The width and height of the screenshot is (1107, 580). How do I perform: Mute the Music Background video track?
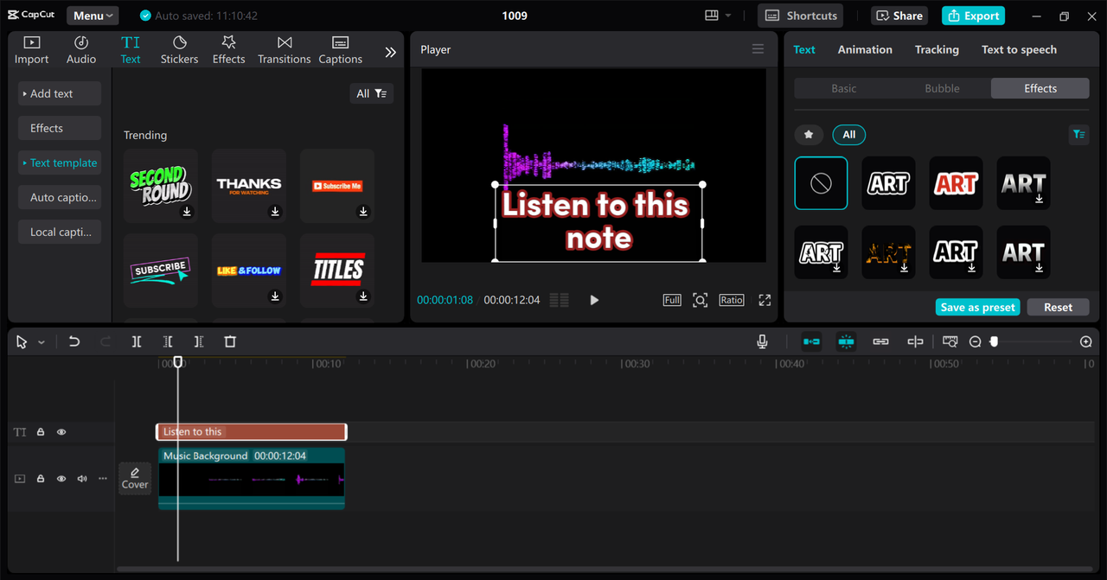tap(82, 478)
